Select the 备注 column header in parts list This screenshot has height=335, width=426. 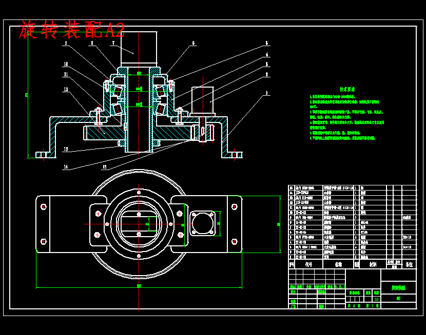click(x=409, y=264)
